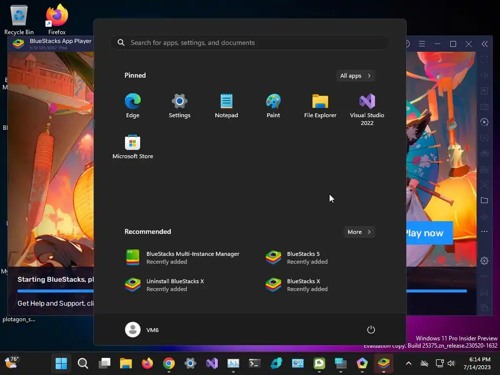Viewport: 500px width, 375px height.
Task: Open BlueStacks hamburger menu
Action: pos(422,43)
